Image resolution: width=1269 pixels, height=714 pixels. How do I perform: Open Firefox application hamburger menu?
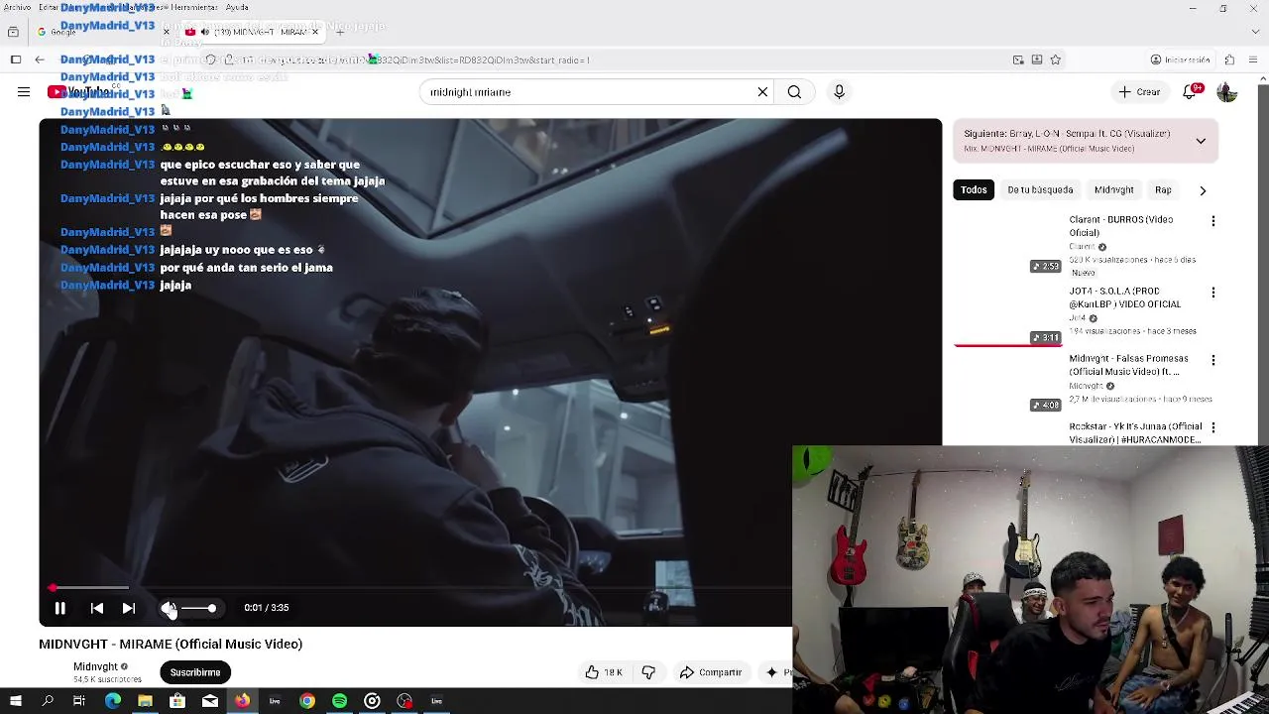[1255, 59]
